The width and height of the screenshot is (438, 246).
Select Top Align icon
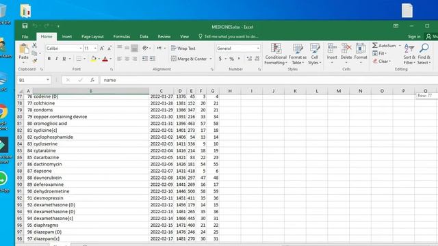120,48
